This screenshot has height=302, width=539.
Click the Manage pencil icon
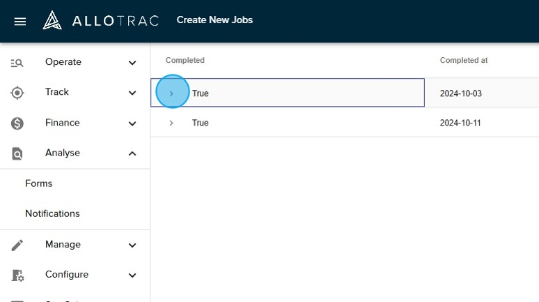coord(17,245)
